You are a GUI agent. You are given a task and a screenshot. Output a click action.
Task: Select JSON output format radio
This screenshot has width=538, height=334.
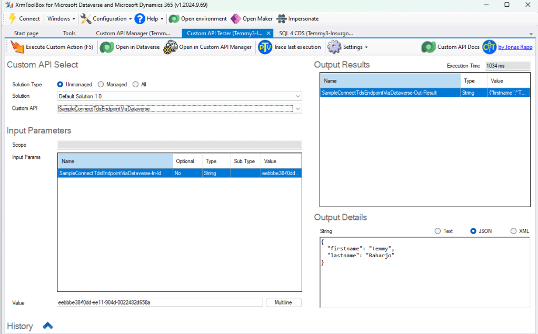point(473,231)
